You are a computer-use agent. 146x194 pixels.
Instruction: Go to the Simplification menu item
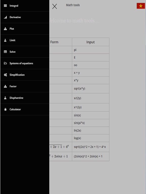tap(25, 75)
